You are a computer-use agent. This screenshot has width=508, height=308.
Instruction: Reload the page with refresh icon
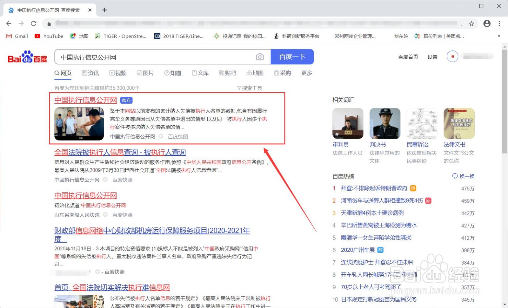pos(34,23)
